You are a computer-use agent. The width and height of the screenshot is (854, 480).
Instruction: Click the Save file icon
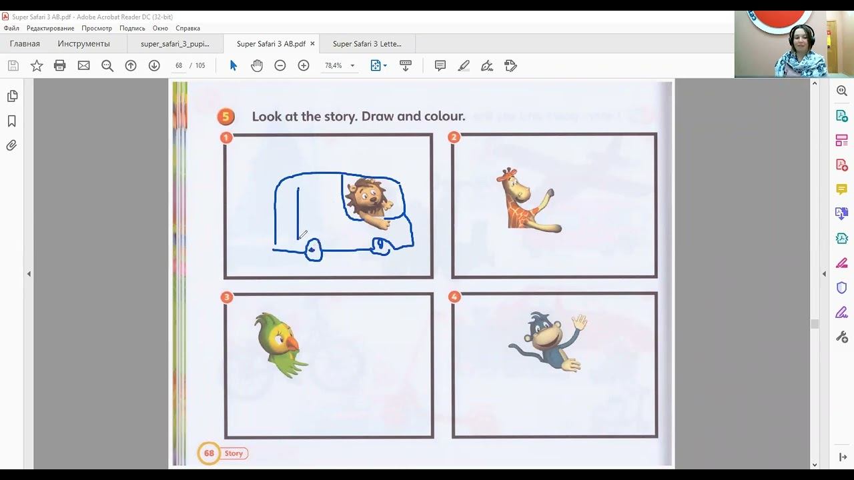coord(13,65)
